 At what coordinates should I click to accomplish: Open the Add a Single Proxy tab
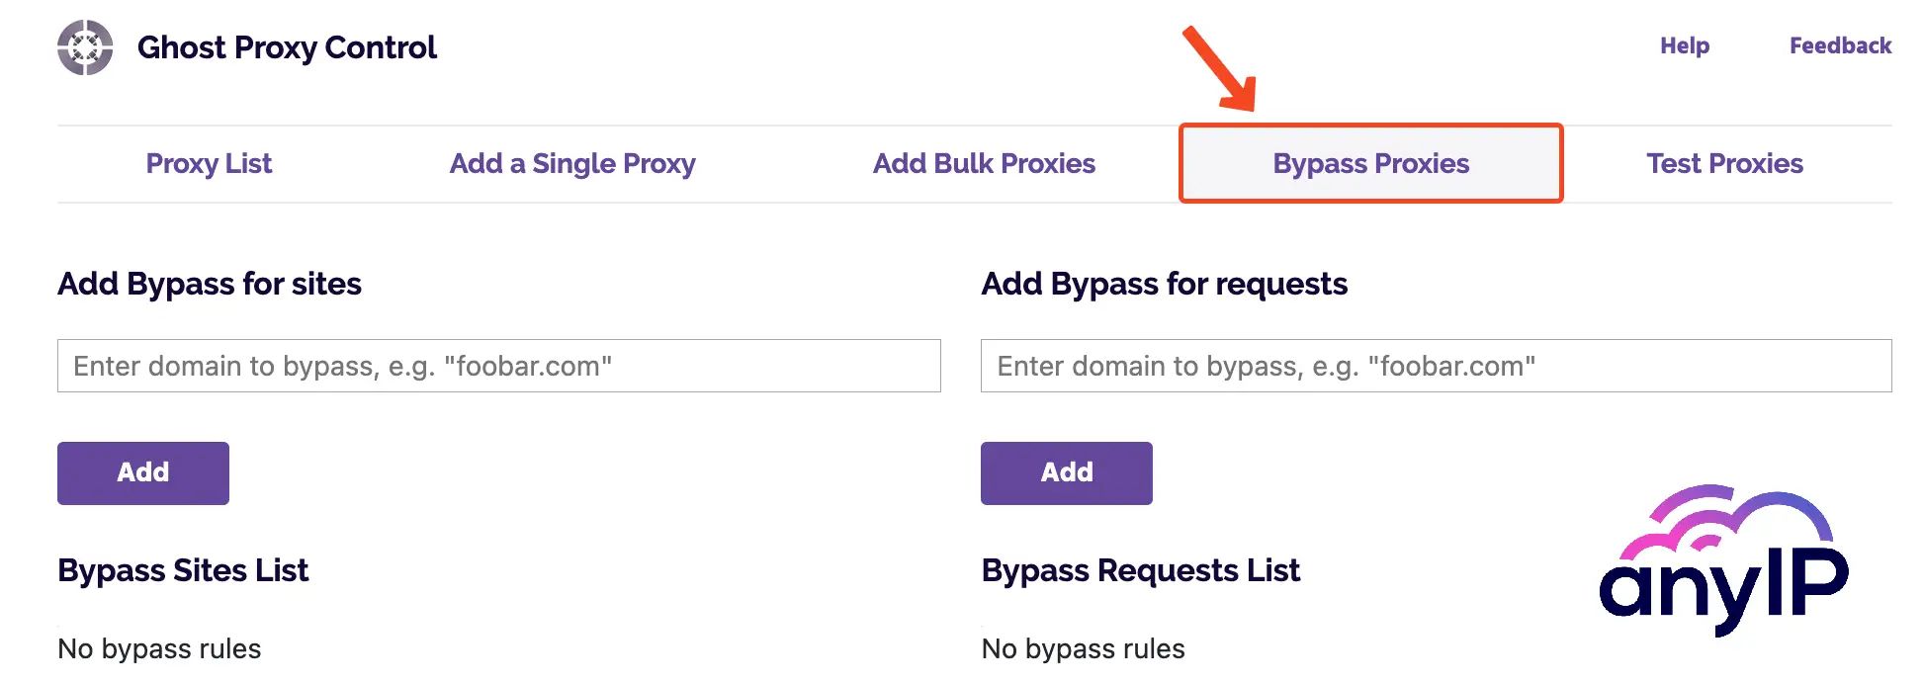572,164
